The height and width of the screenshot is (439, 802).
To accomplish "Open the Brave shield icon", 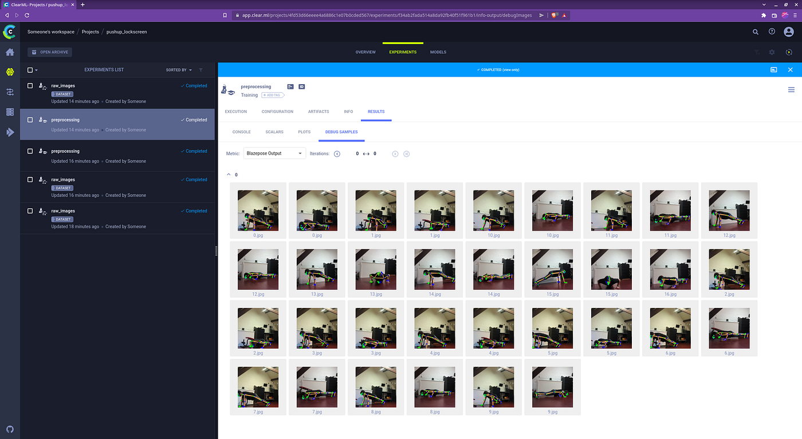I will [555, 15].
